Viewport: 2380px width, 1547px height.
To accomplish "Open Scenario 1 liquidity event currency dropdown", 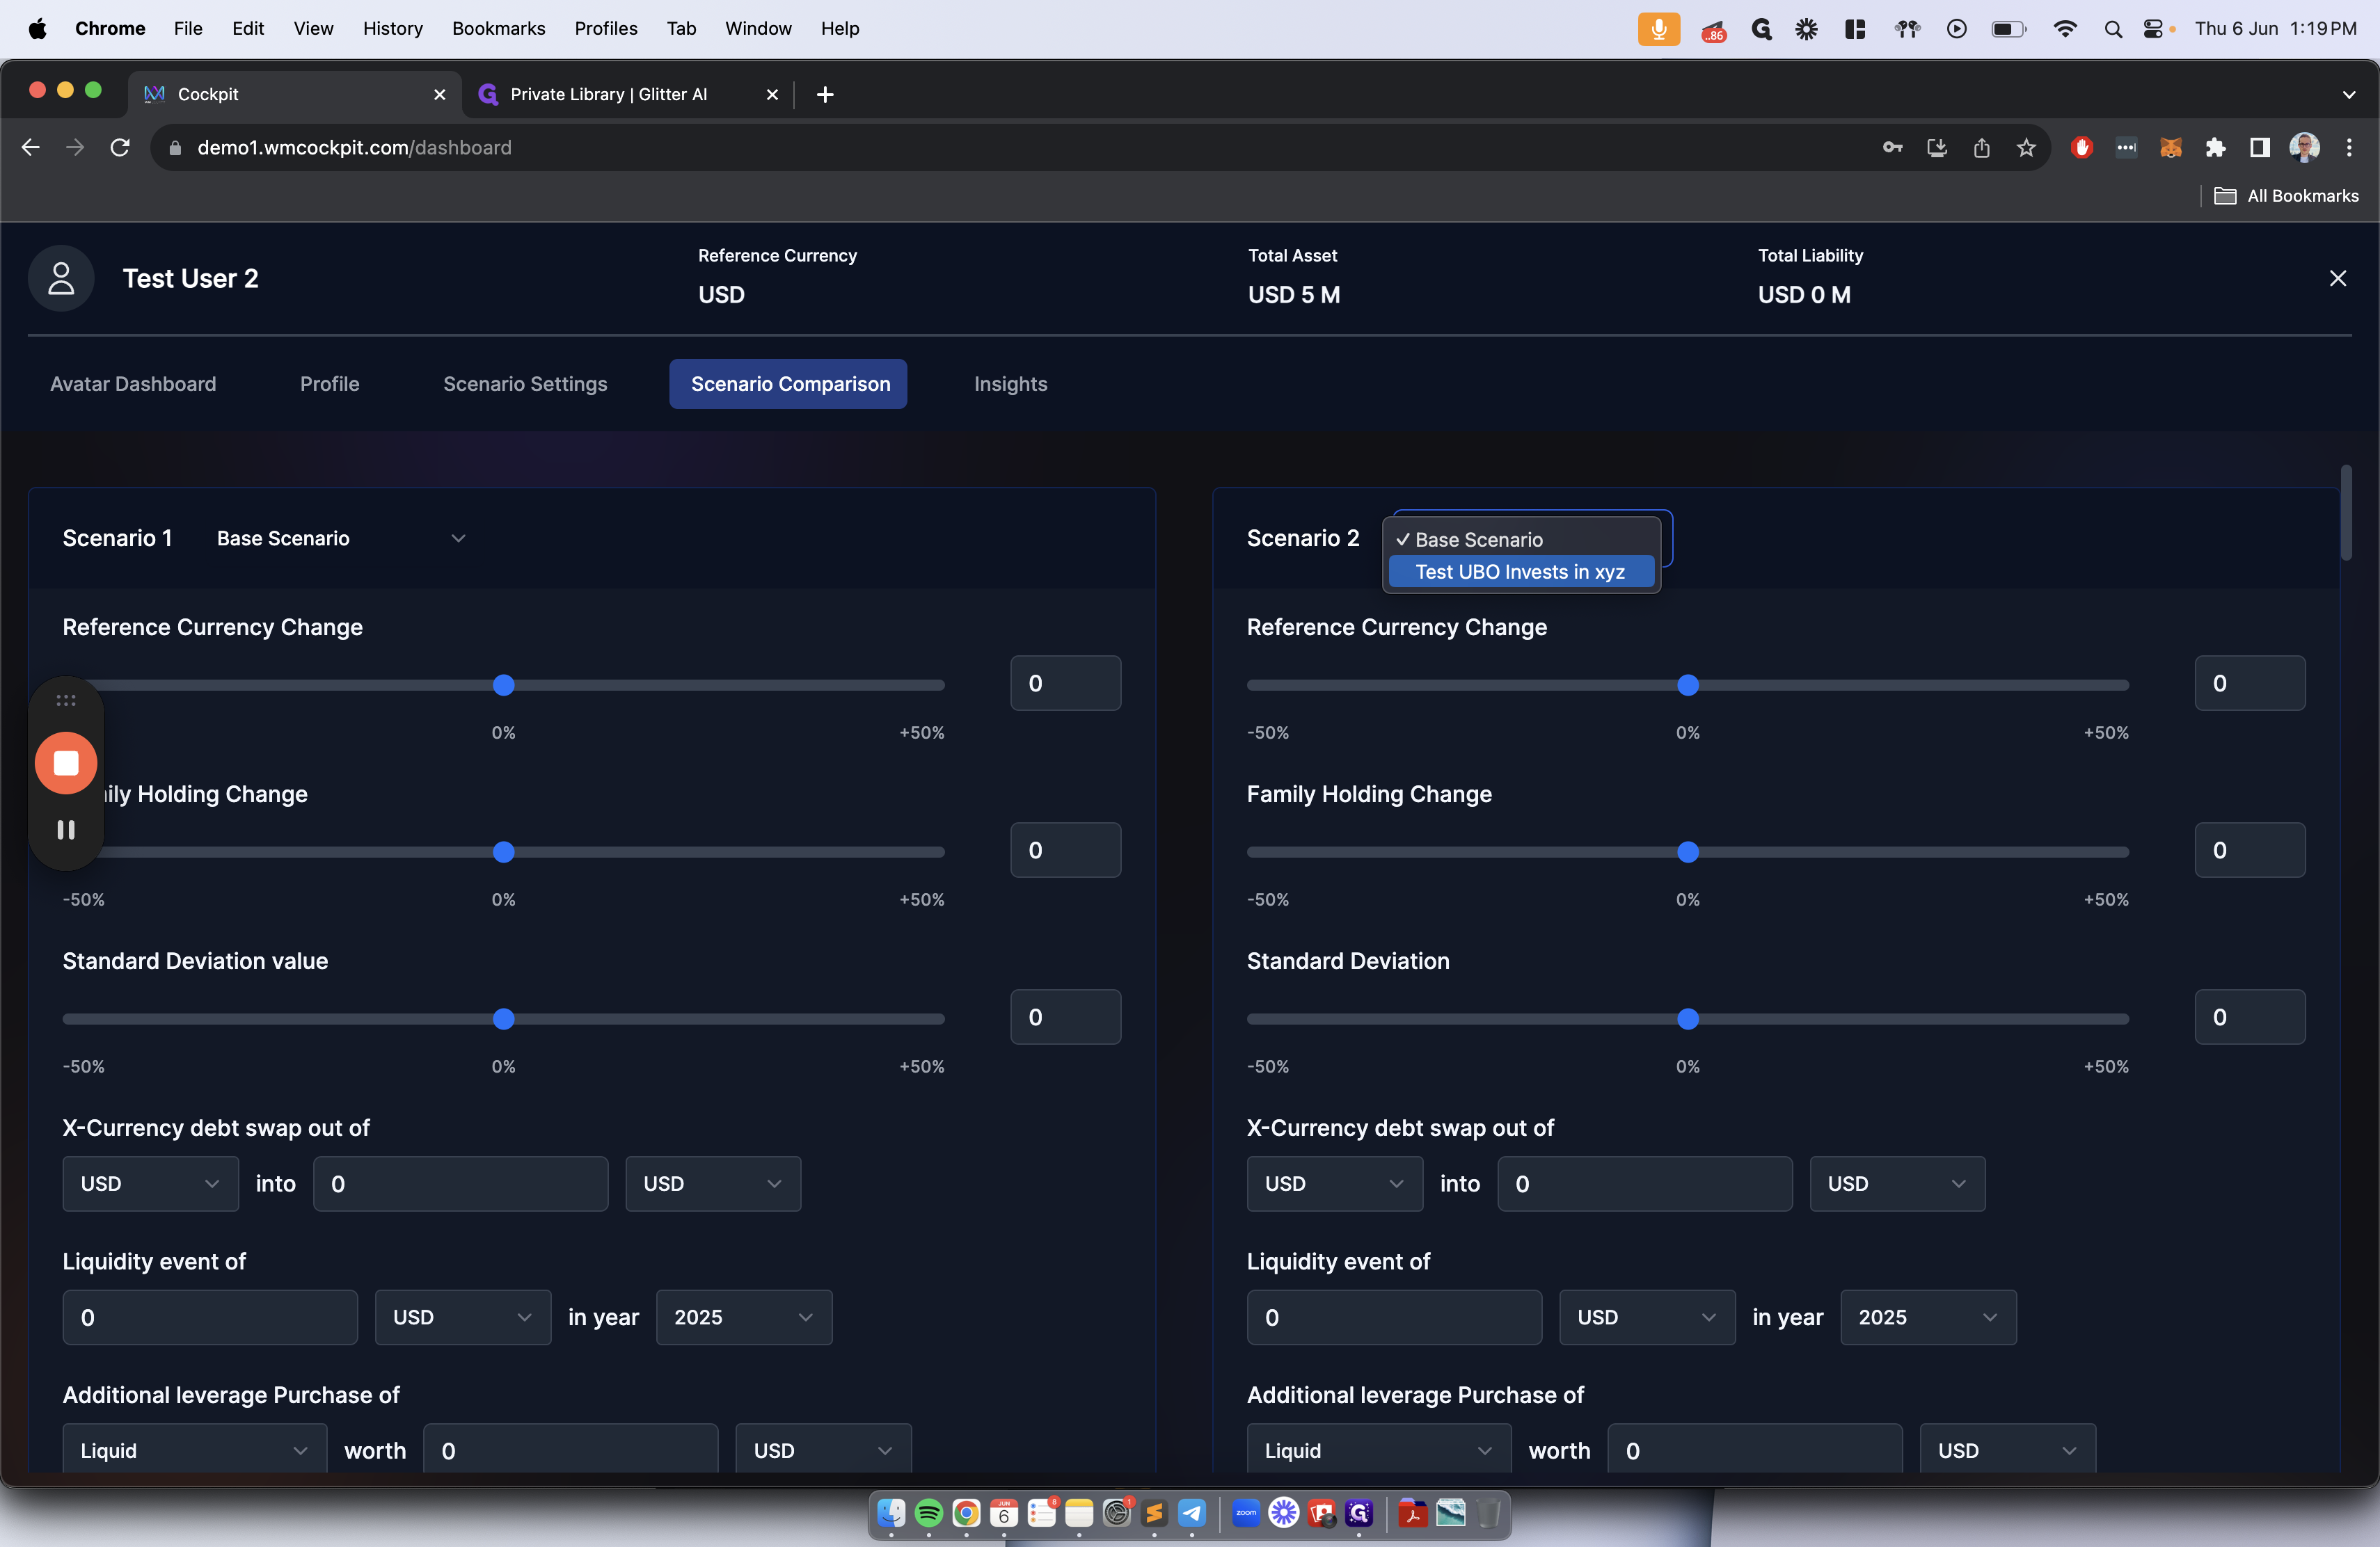I will tap(462, 1317).
